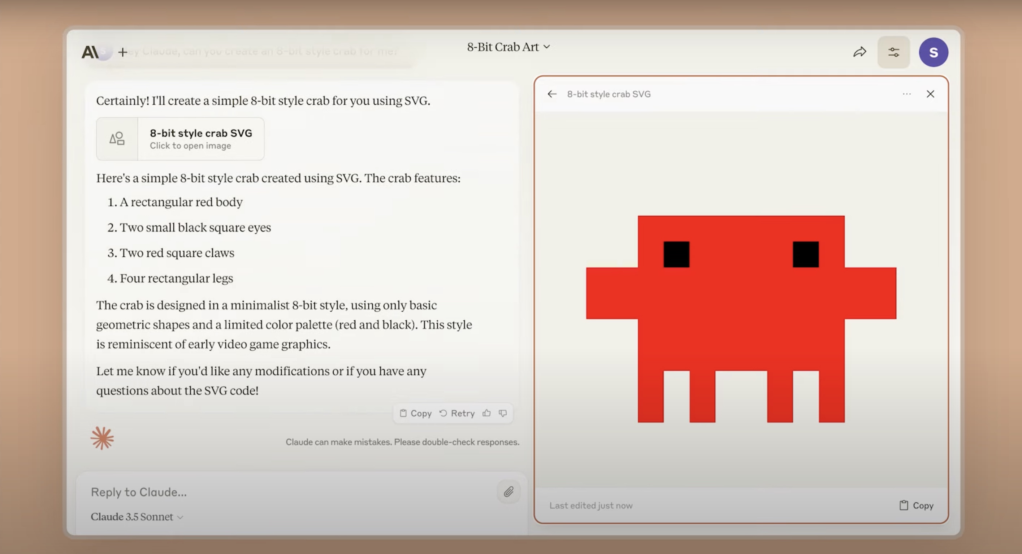This screenshot has height=554, width=1022.
Task: Open the 8-bit style crab SVG card
Action: [x=180, y=139]
